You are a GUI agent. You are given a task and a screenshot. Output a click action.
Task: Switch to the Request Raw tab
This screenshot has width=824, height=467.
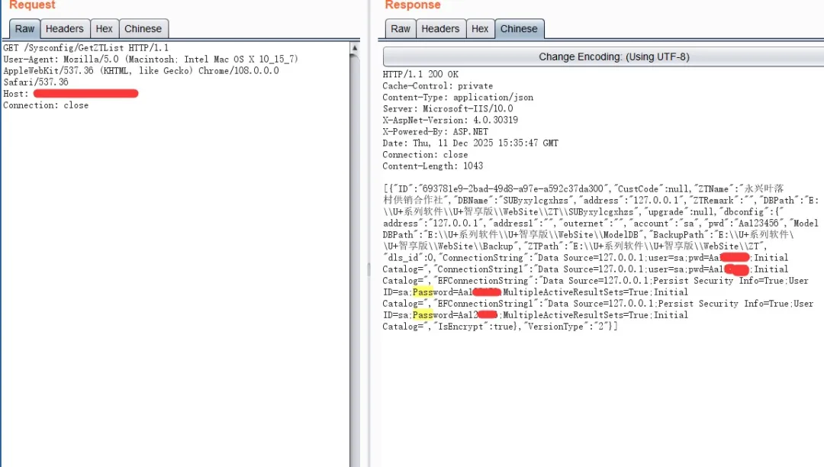[25, 29]
